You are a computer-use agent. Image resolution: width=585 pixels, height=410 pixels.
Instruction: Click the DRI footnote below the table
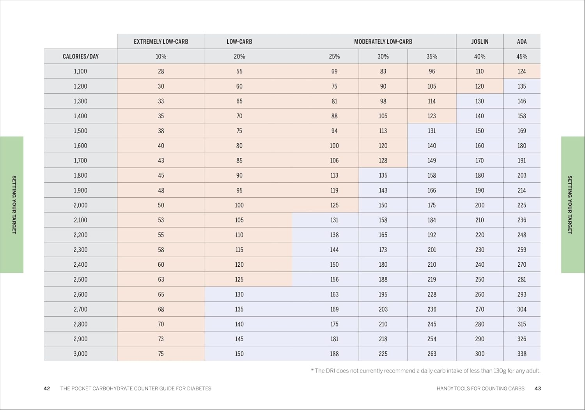click(x=425, y=371)
